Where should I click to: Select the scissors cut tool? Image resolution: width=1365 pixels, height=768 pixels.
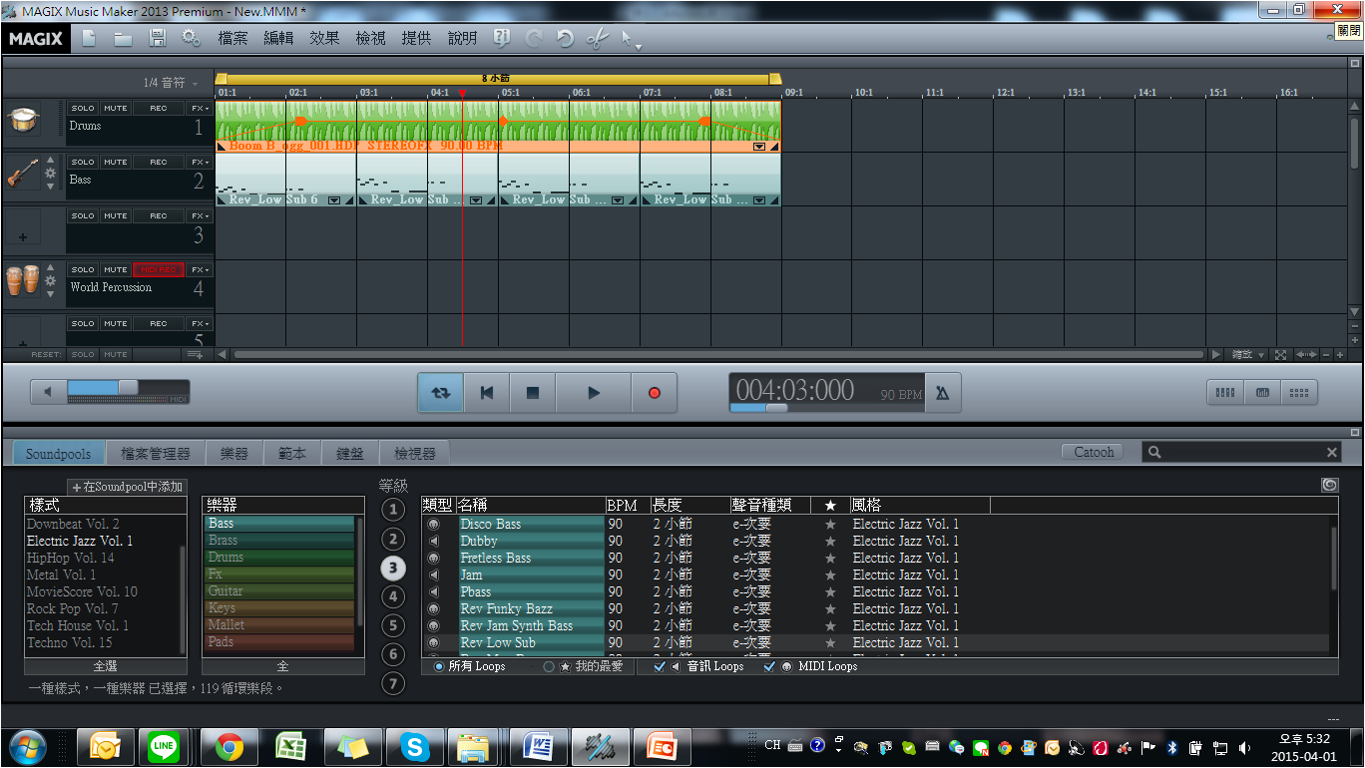pos(597,39)
